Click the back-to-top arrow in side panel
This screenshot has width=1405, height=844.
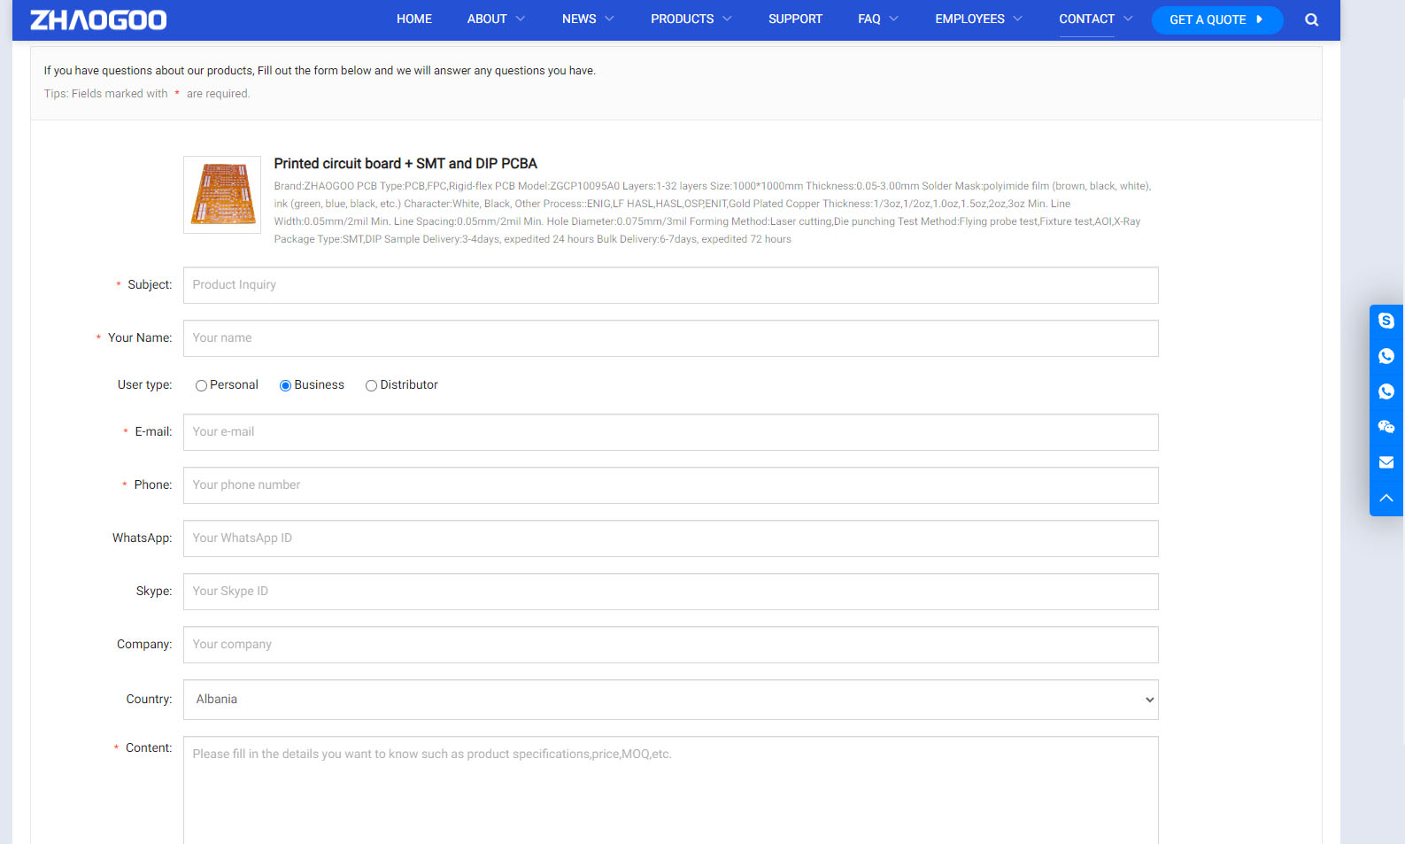tap(1386, 498)
